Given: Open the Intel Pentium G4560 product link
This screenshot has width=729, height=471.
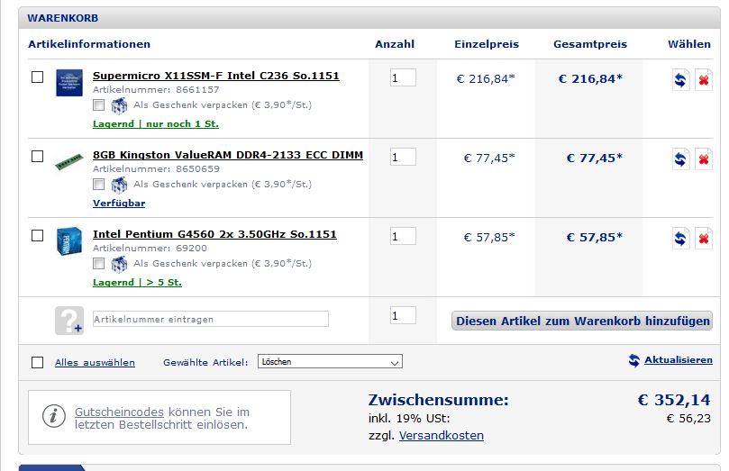Looking at the screenshot, I should 214,234.
